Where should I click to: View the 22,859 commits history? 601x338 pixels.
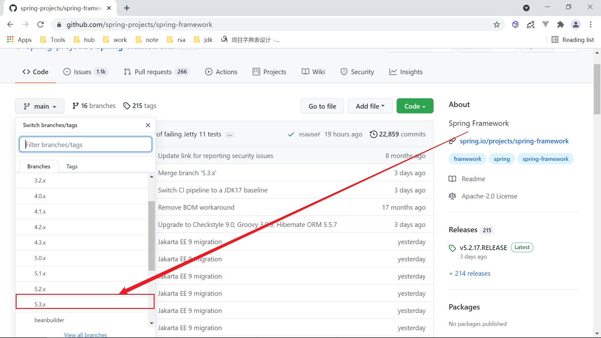[x=398, y=134]
